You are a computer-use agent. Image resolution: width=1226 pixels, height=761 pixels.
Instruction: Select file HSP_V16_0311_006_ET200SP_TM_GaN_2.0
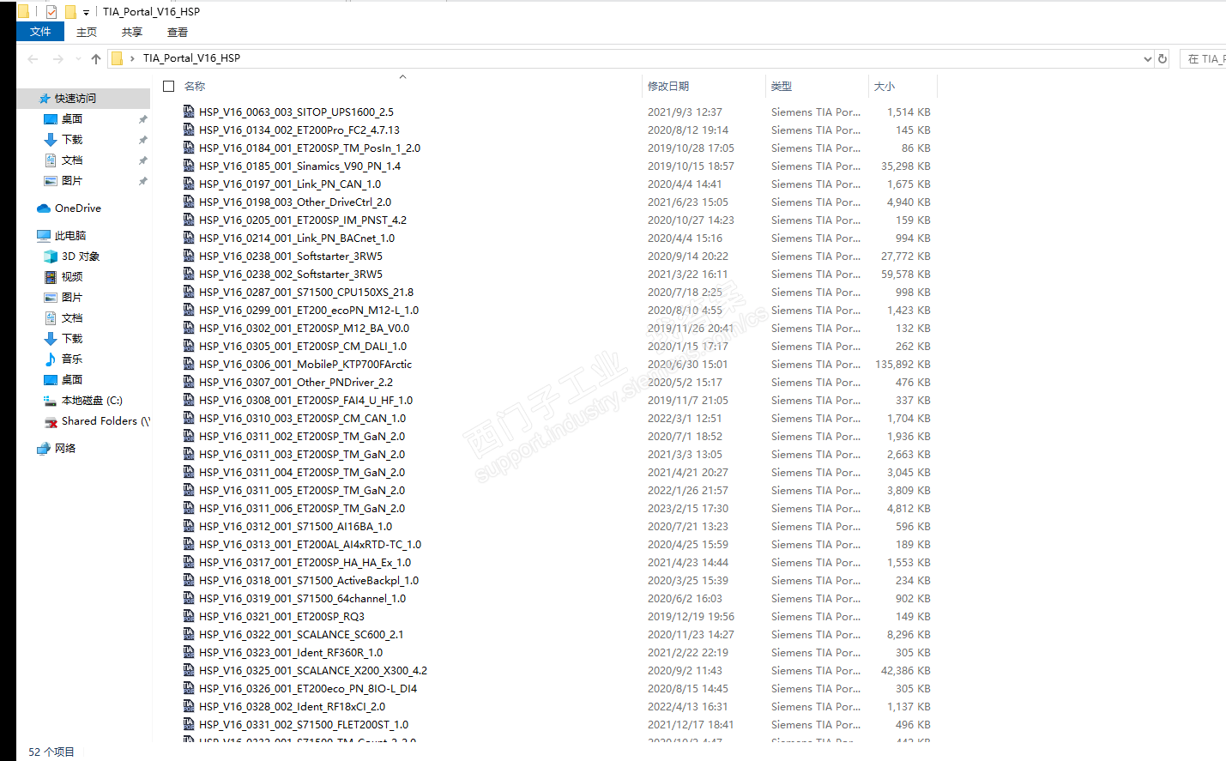coord(302,509)
